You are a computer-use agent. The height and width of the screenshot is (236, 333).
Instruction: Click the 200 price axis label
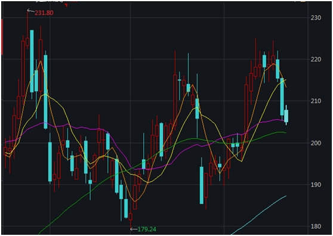(316, 143)
